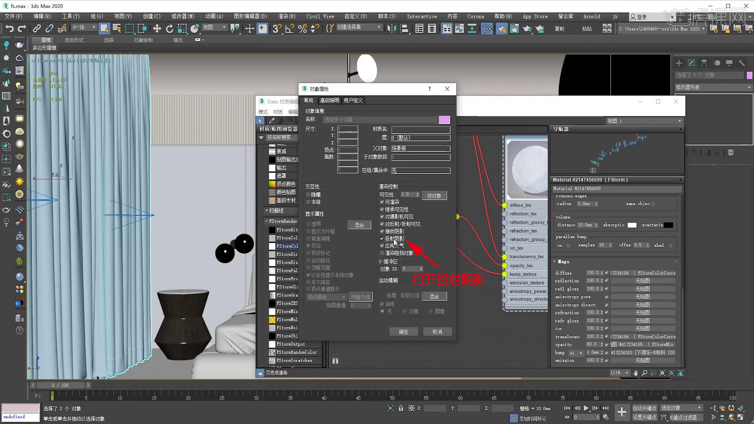Switch to the 高级照明 tab
This screenshot has width=754, height=424.
tap(329, 101)
